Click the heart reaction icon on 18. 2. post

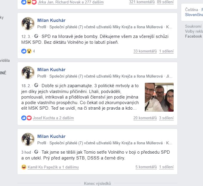(29, 118)
